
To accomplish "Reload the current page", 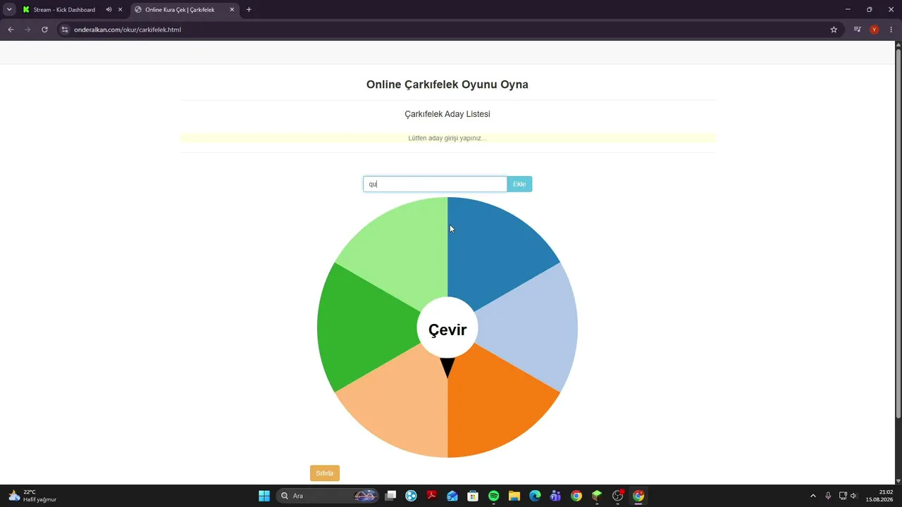I will pyautogui.click(x=44, y=30).
